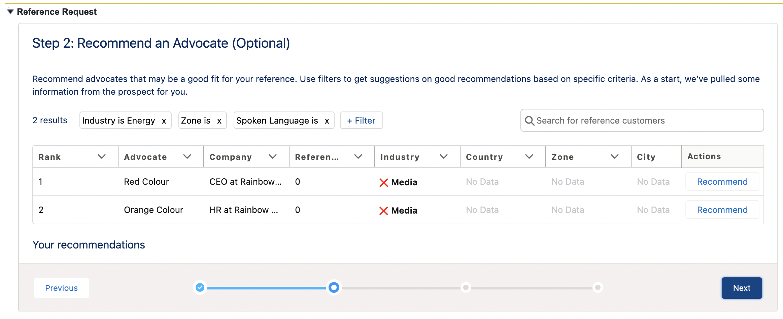This screenshot has height=319, width=783.
Task: Open the Advocate column dropdown chevron
Action: (x=187, y=156)
